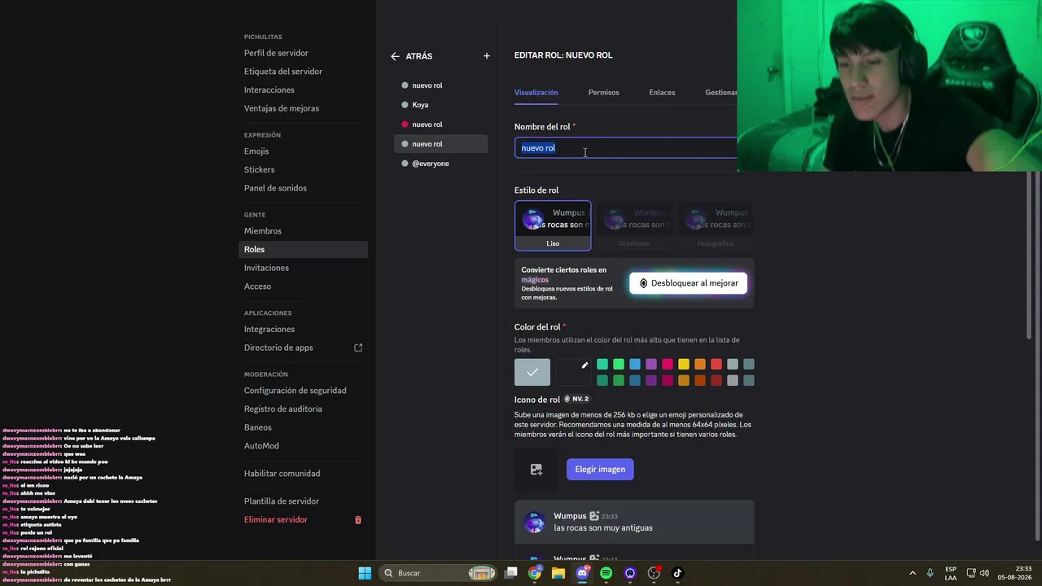The height and width of the screenshot is (586, 1042).
Task: Click the network icon in the system tray
Action: point(971,573)
